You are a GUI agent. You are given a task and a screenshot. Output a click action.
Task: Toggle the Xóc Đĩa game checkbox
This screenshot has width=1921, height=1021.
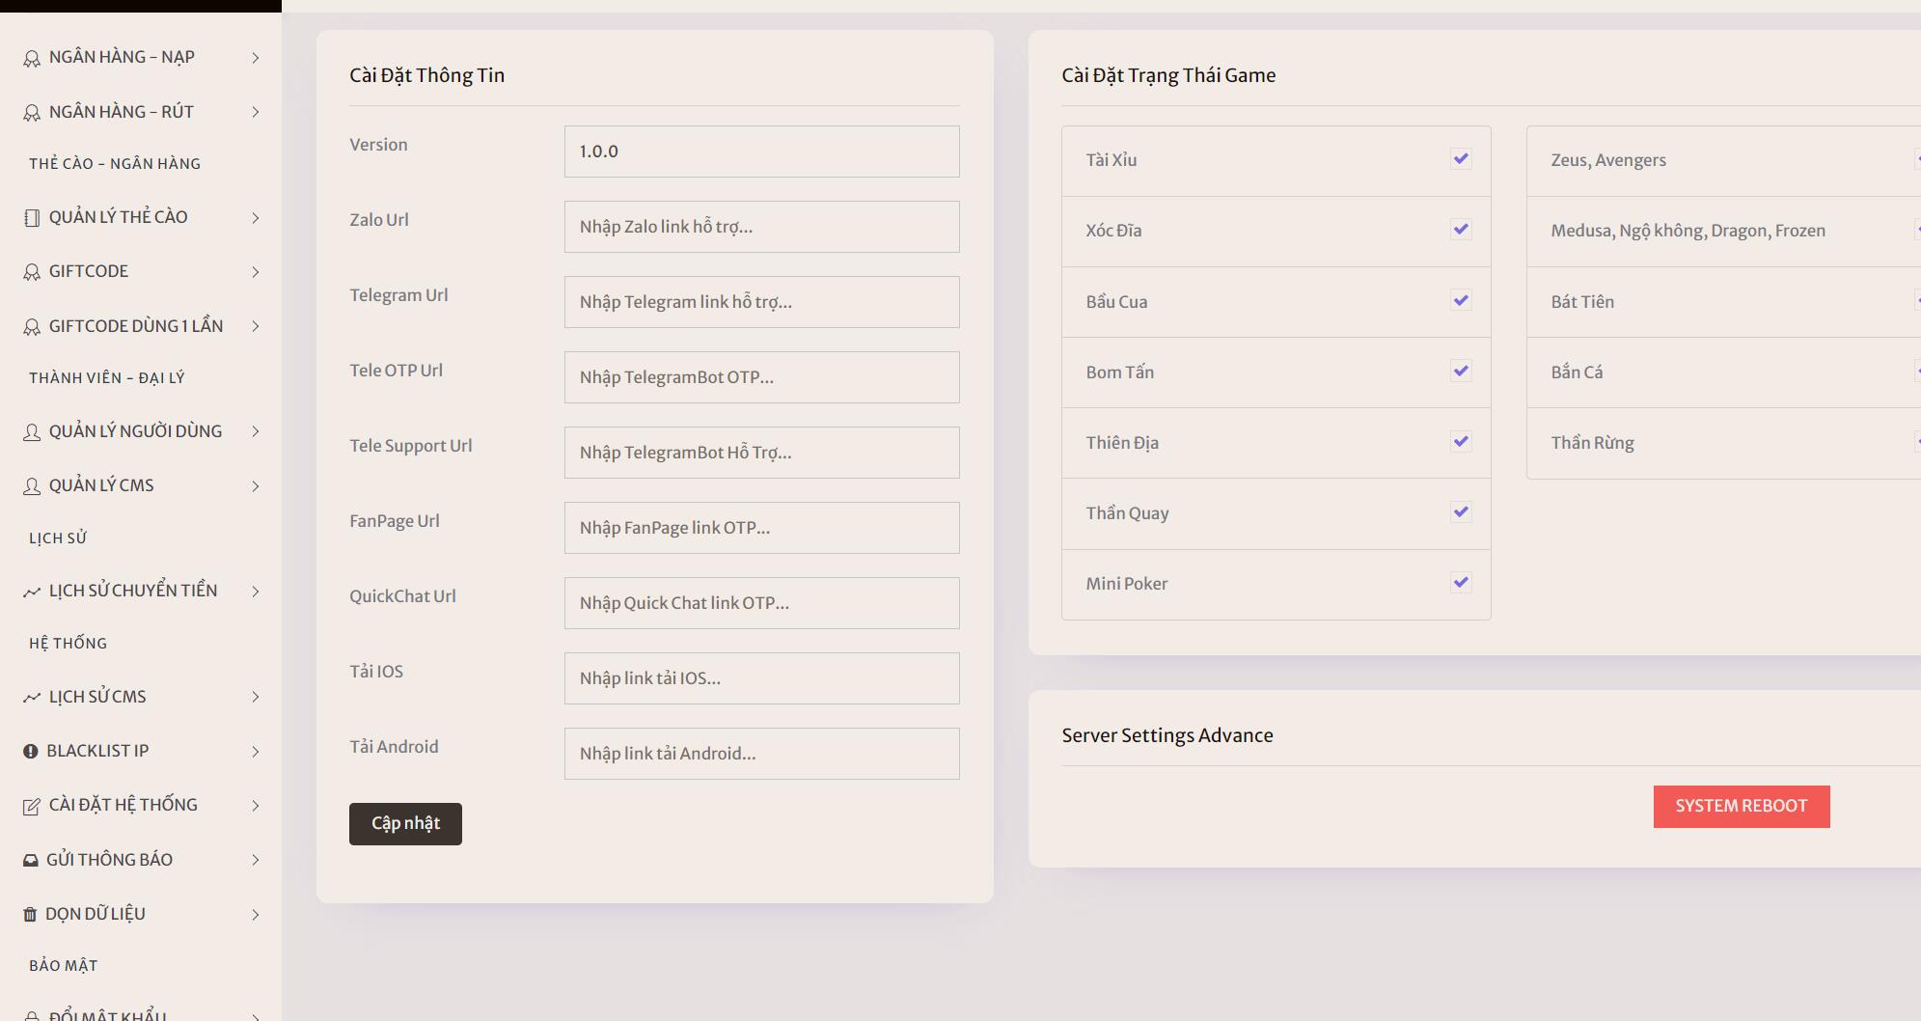click(1461, 230)
